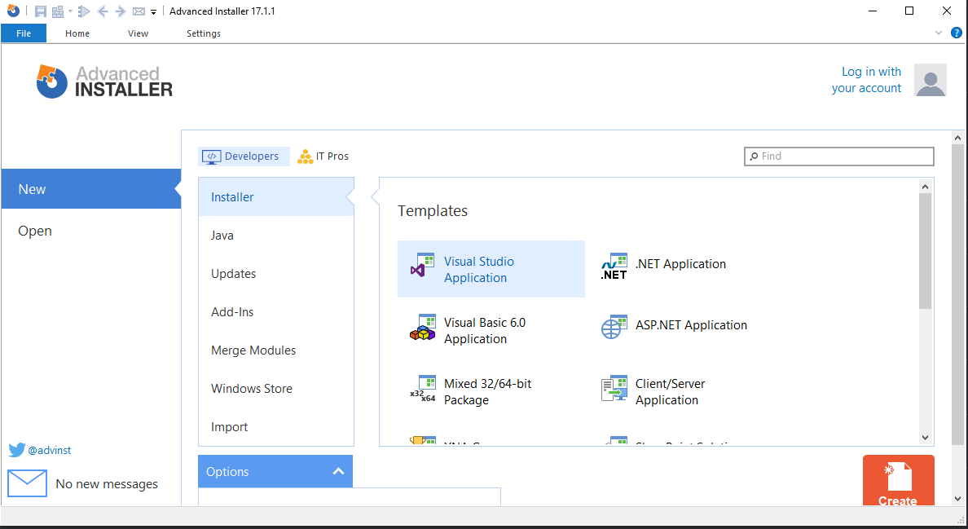The height and width of the screenshot is (529, 968).
Task: Click the Save icon in quick access toolbar
Action: pos(41,11)
